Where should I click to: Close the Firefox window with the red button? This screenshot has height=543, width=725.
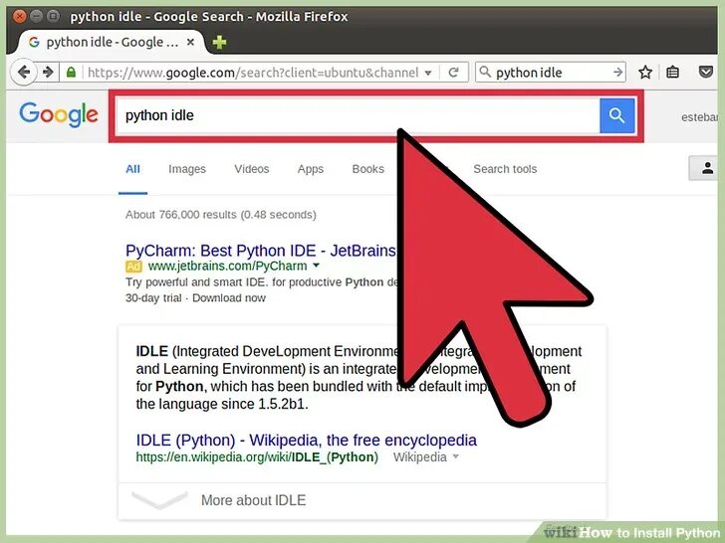[x=20, y=17]
